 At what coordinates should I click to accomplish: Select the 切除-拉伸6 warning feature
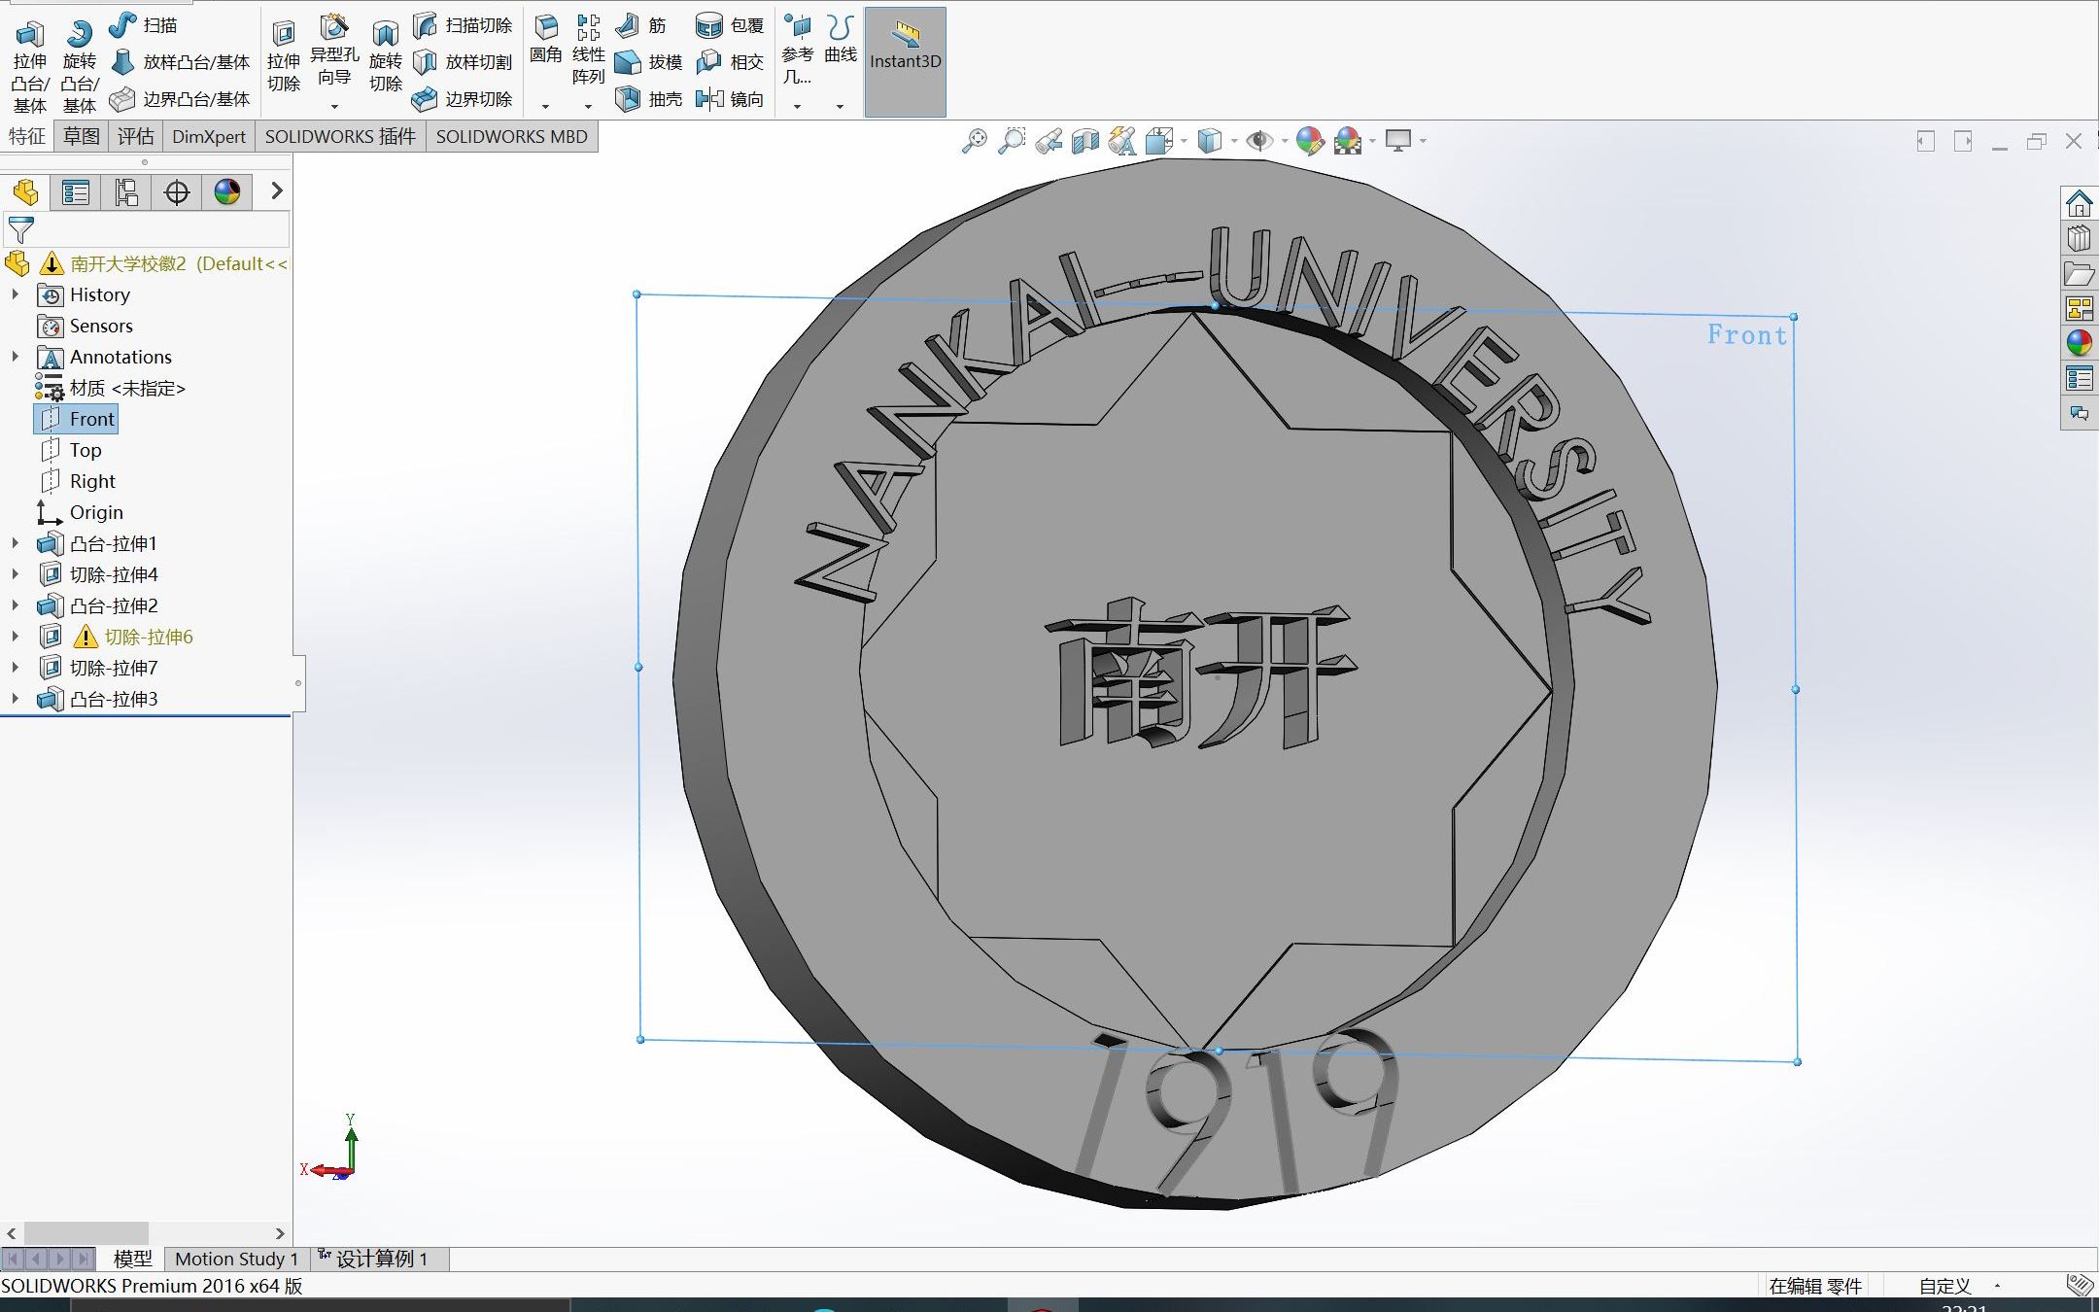[151, 637]
